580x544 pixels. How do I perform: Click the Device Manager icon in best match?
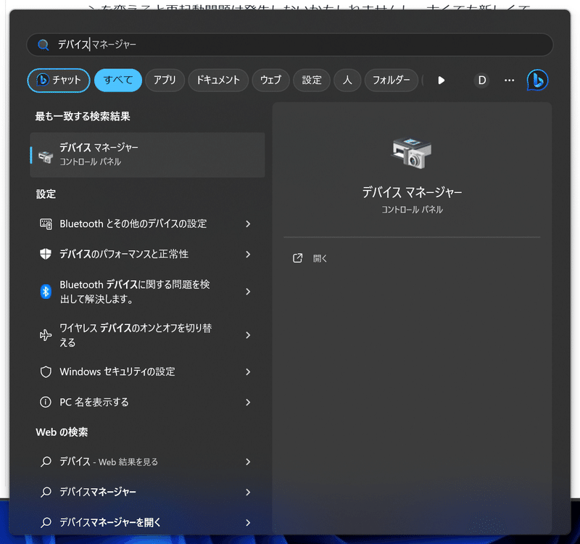(46, 157)
